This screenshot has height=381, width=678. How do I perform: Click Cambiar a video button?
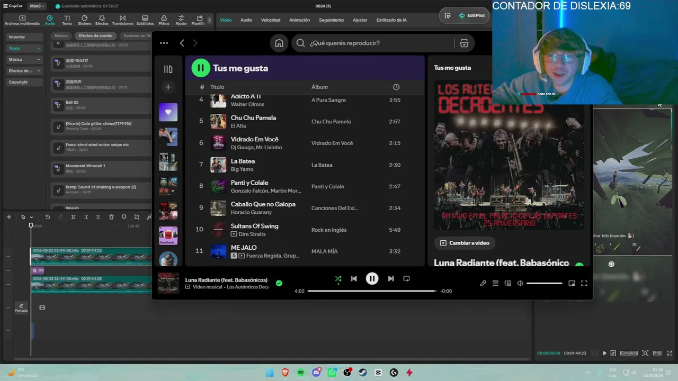coord(465,243)
